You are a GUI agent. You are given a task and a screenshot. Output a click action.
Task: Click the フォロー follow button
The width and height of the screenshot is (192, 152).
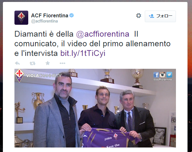[160, 16]
